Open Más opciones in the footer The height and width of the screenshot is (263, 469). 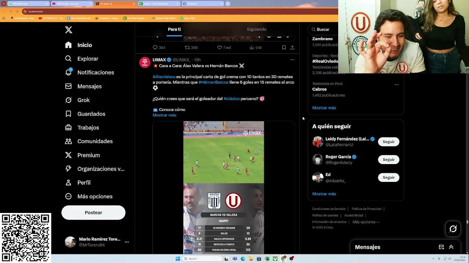coord(366,222)
